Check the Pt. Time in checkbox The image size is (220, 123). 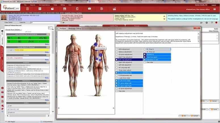pos(144,49)
